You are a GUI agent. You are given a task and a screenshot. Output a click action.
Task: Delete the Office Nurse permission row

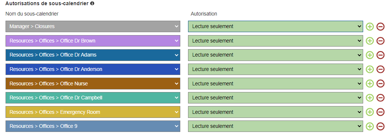pyautogui.click(x=380, y=84)
